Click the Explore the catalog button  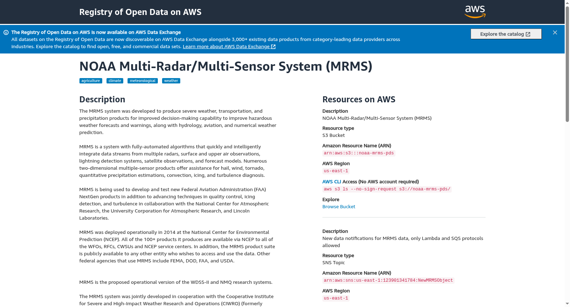[x=506, y=34]
